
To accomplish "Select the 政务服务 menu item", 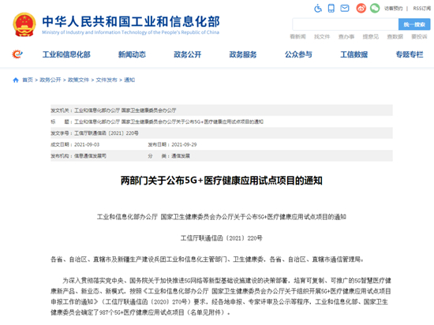I will pyautogui.click(x=243, y=54).
